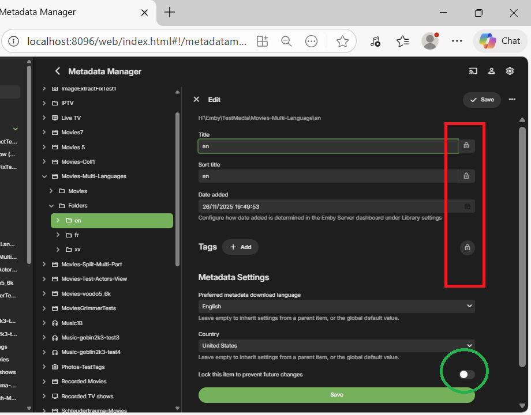This screenshot has height=415, width=531.
Task: Expand the fr folder in tree
Action: [58, 235]
